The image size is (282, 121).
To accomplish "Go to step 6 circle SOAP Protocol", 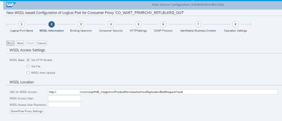I will [x=163, y=24].
